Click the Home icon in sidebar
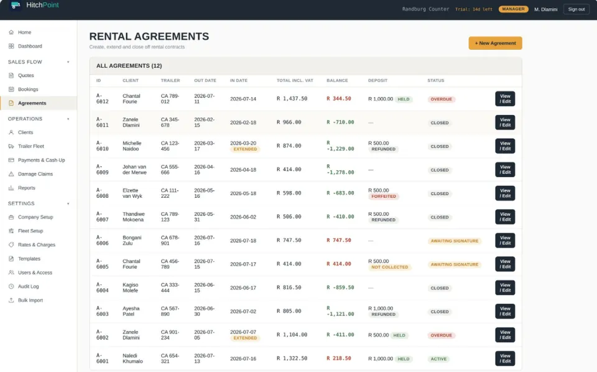Viewport: 597px width, 372px height. click(x=11, y=32)
